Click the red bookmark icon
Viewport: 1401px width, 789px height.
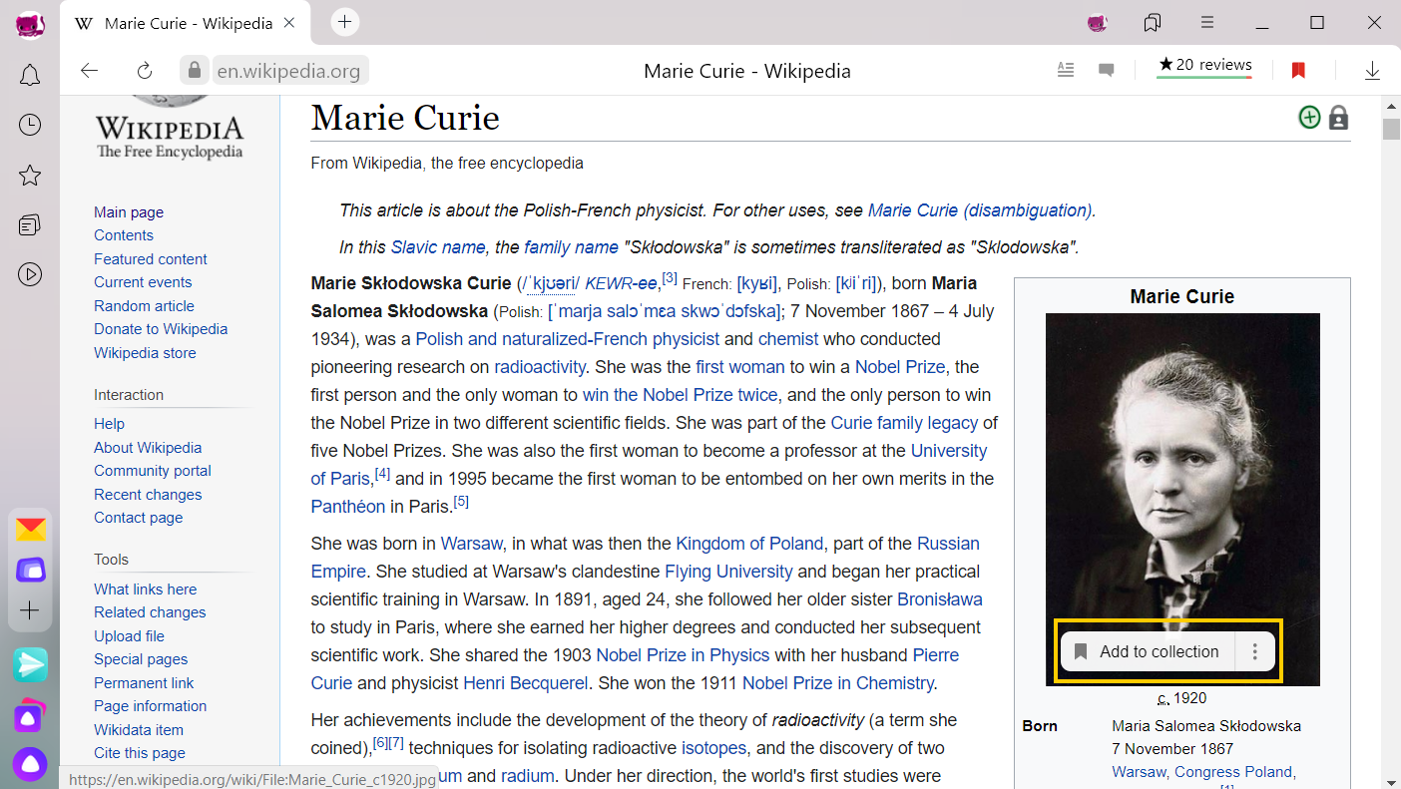[1298, 70]
